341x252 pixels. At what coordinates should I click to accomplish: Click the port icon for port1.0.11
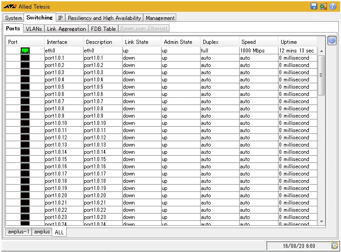pyautogui.click(x=25, y=130)
